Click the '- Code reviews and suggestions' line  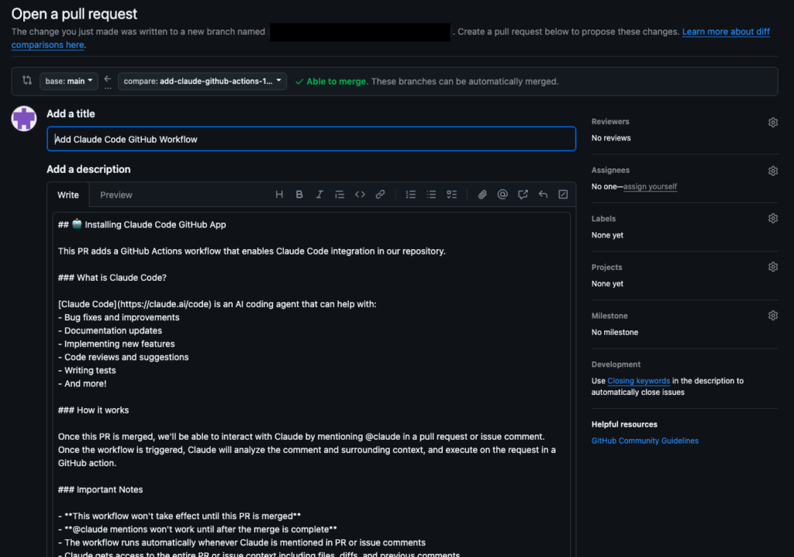123,358
